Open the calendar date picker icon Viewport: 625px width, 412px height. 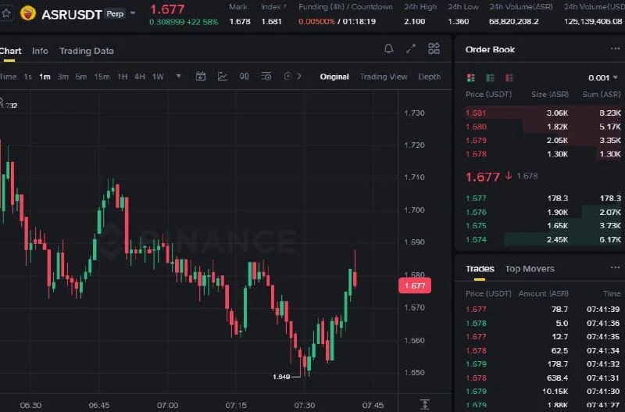pyautogui.click(x=201, y=76)
